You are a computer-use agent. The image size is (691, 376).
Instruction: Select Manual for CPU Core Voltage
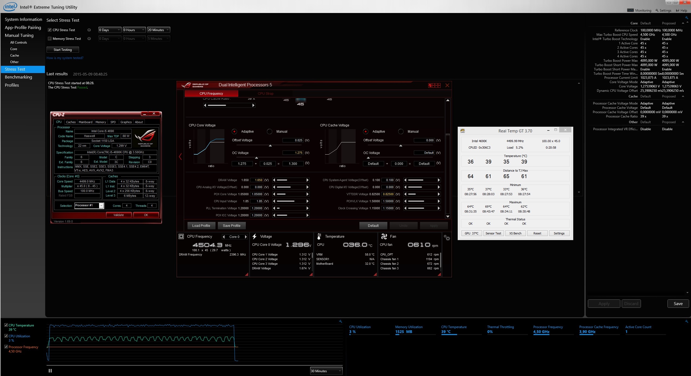click(x=270, y=132)
